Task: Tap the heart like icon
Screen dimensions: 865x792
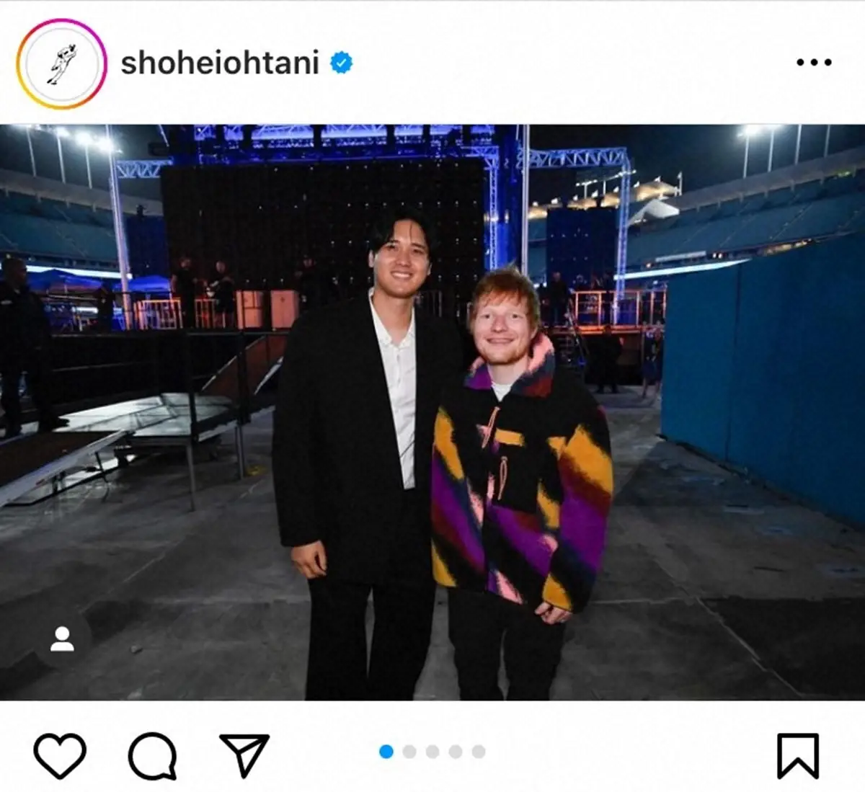Action: (x=60, y=755)
